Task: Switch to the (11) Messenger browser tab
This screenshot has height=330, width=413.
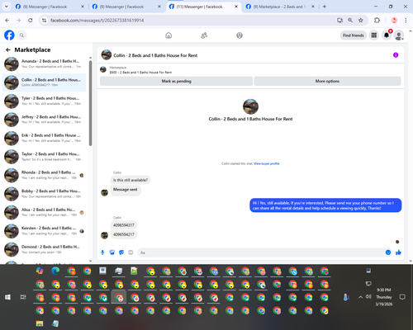Action: coord(204,7)
